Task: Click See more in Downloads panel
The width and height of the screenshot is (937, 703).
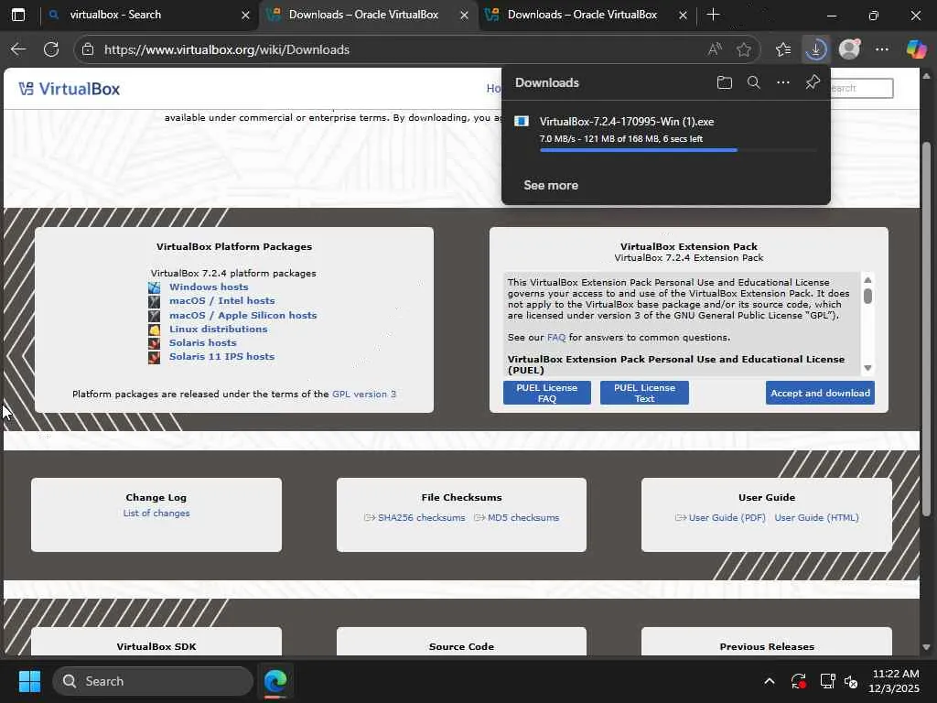Action: click(551, 185)
